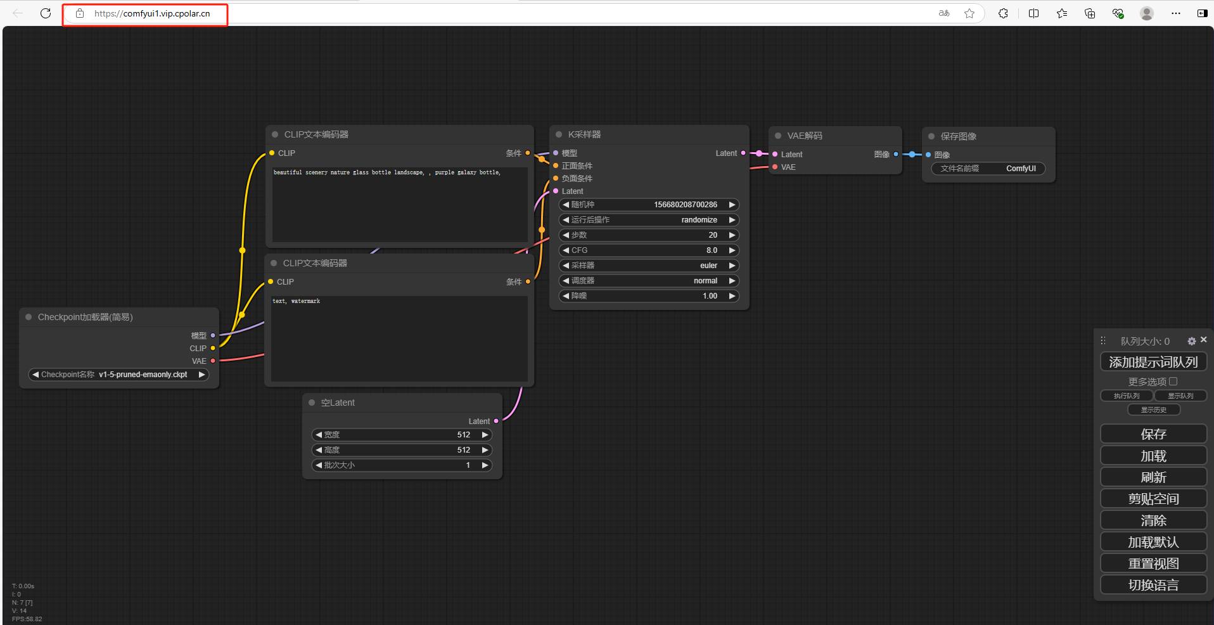The height and width of the screenshot is (625, 1214).
Task: Click the browser back arrow
Action: (x=18, y=13)
